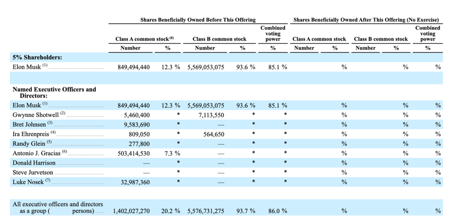Click the 'All executive officers and directors' row label

58,208
